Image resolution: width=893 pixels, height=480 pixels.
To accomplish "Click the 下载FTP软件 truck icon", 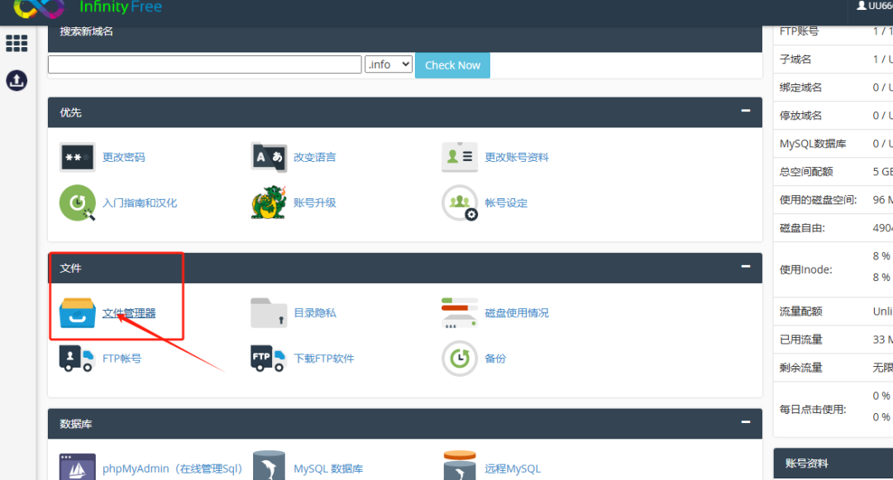I will [x=269, y=359].
